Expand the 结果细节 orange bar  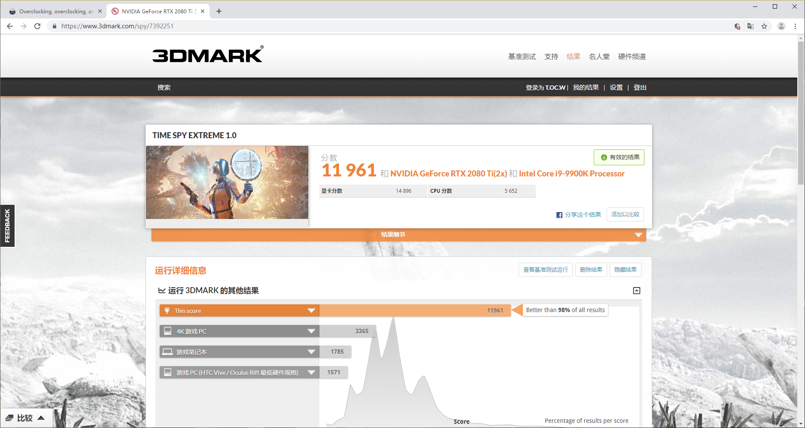pyautogui.click(x=398, y=234)
